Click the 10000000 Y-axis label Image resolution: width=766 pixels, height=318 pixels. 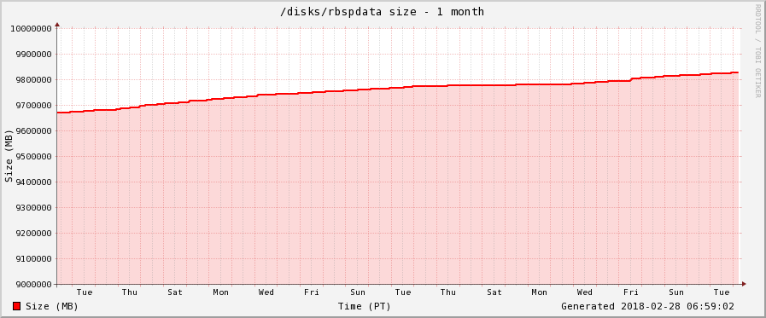32,28
